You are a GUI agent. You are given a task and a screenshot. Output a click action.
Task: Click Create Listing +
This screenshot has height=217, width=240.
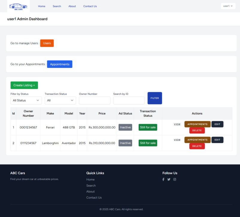pyautogui.click(x=24, y=85)
